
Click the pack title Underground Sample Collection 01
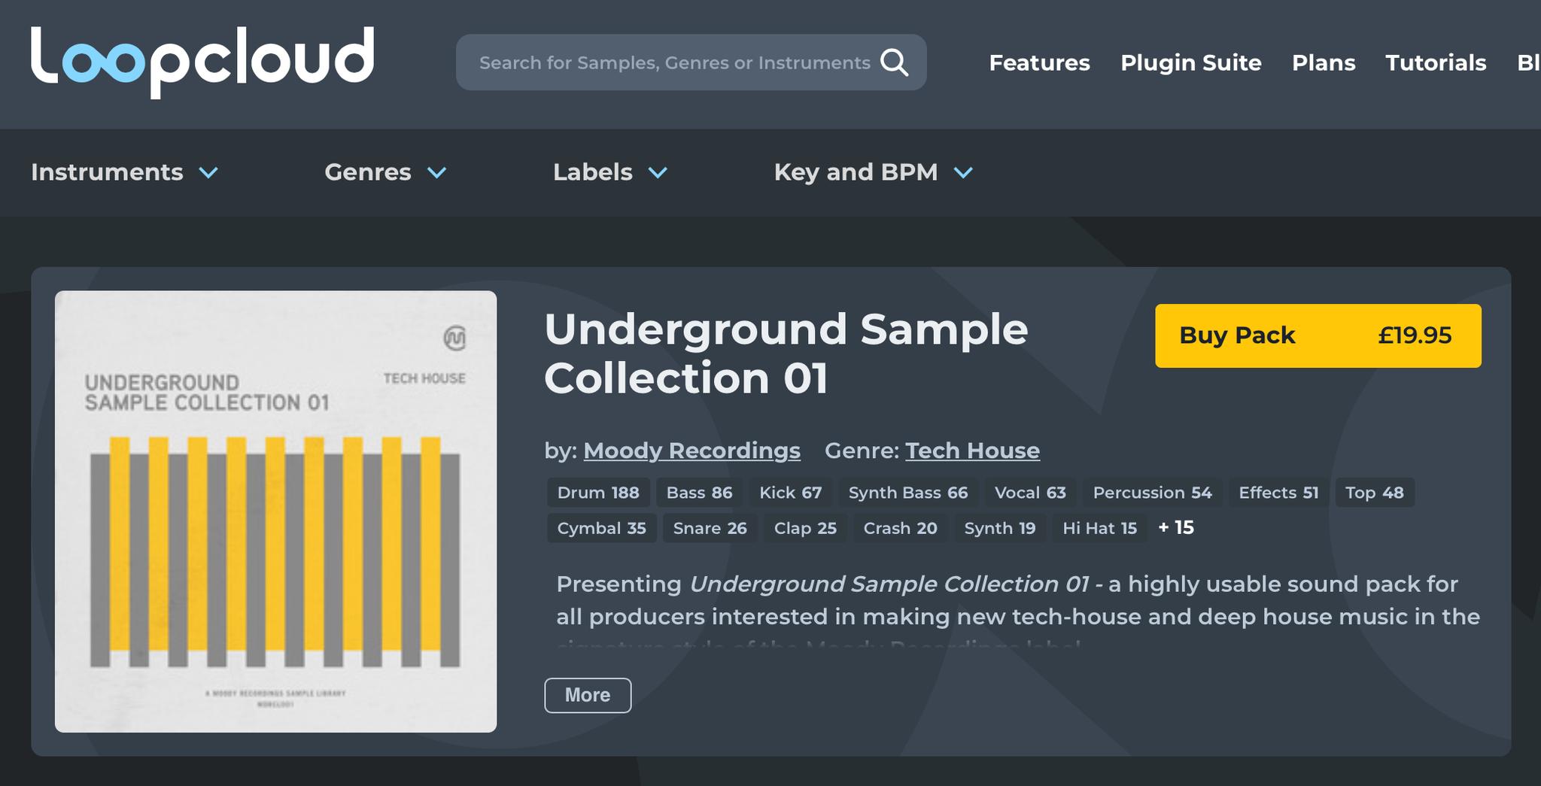tap(786, 354)
